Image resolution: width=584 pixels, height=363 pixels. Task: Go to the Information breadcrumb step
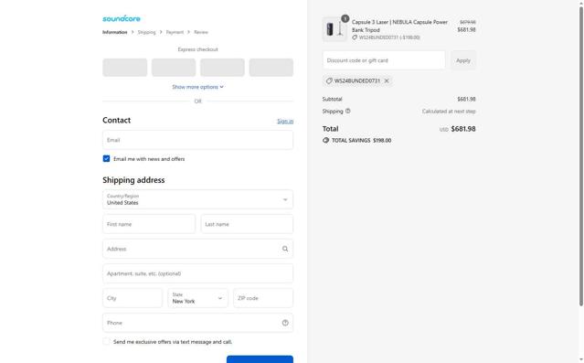click(115, 32)
